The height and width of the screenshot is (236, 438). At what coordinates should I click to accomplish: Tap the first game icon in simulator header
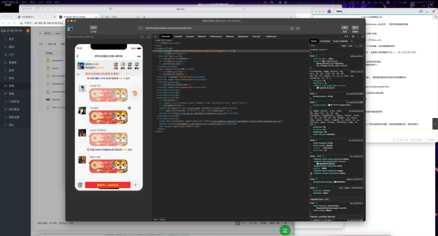click(116, 66)
